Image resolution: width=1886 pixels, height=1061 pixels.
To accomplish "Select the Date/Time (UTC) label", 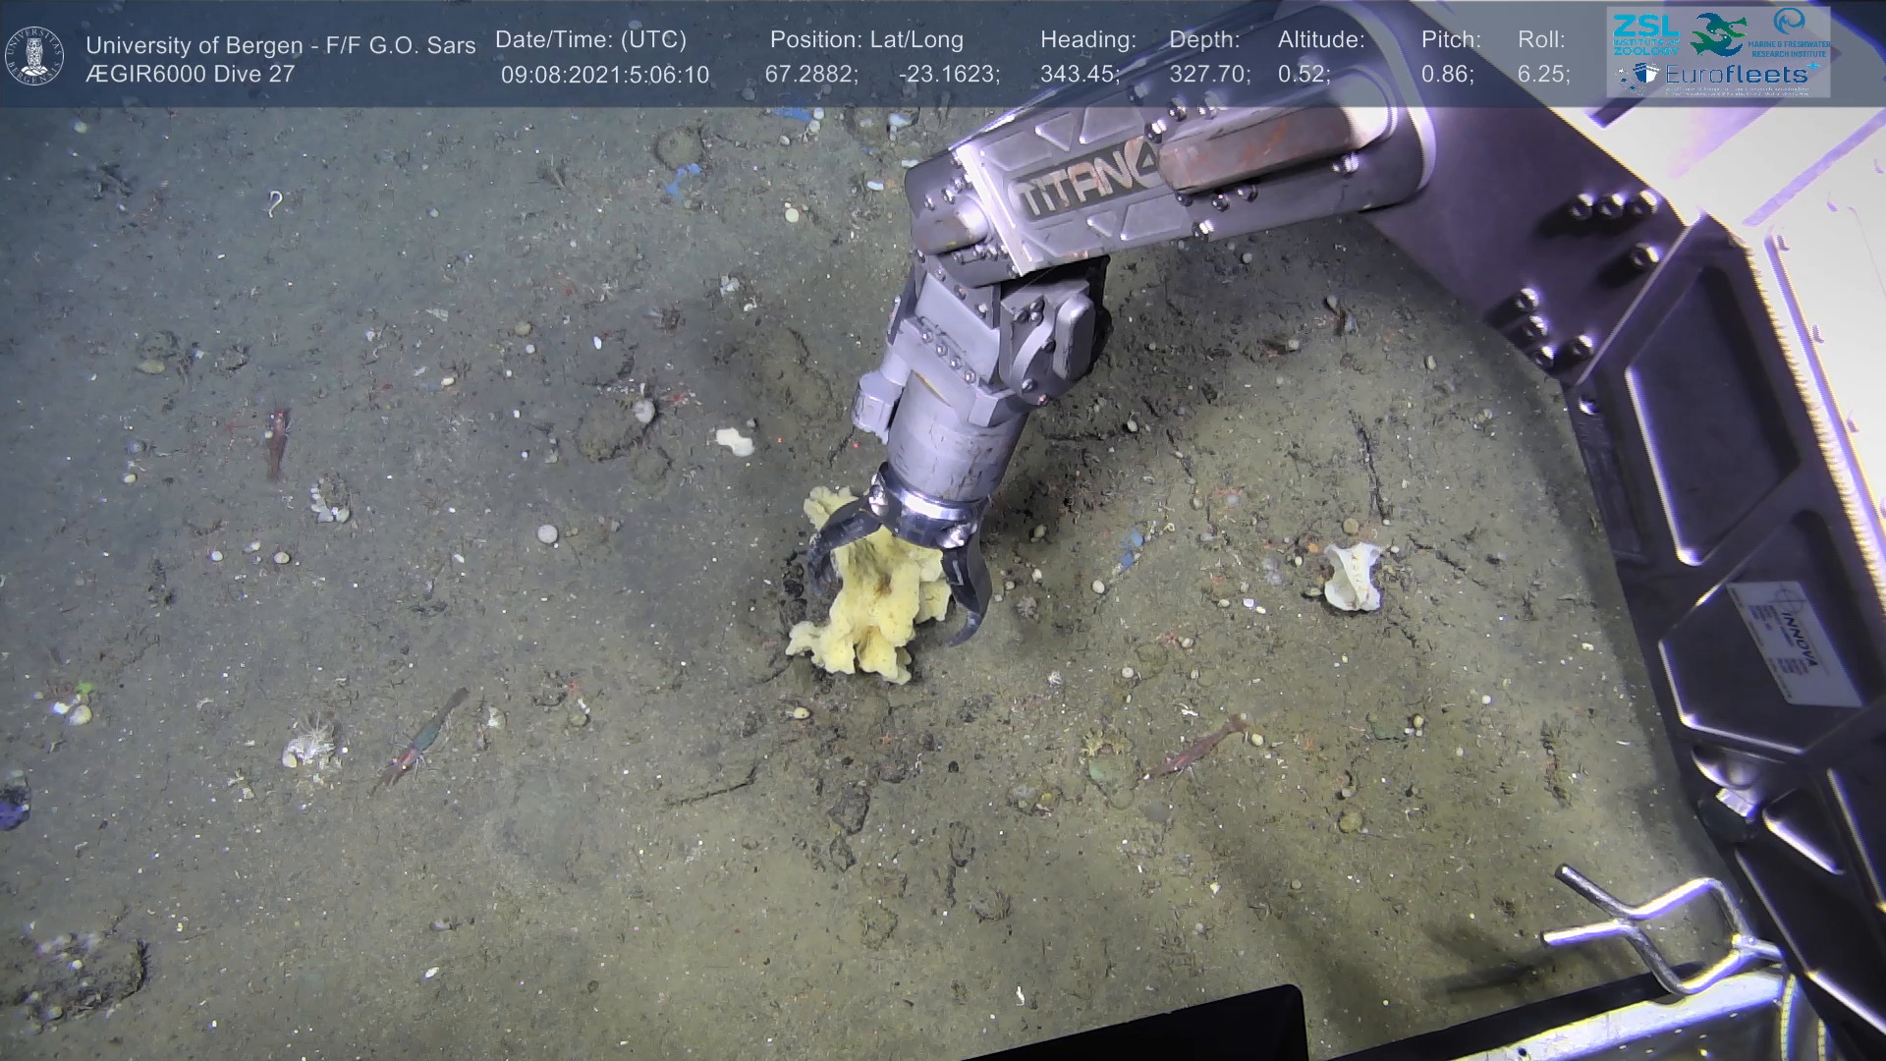I will [590, 40].
